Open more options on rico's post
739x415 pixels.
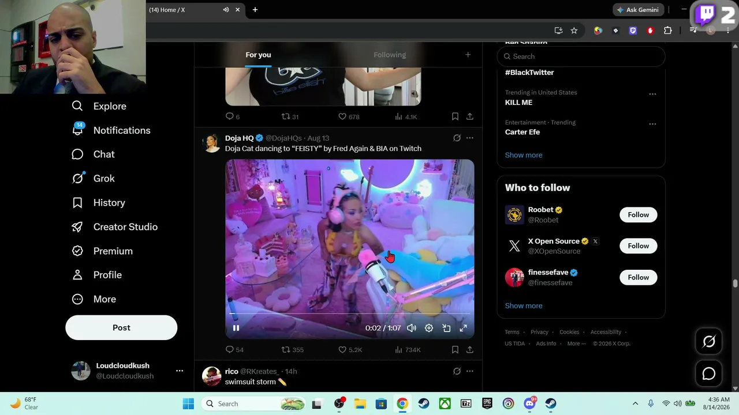tap(470, 371)
